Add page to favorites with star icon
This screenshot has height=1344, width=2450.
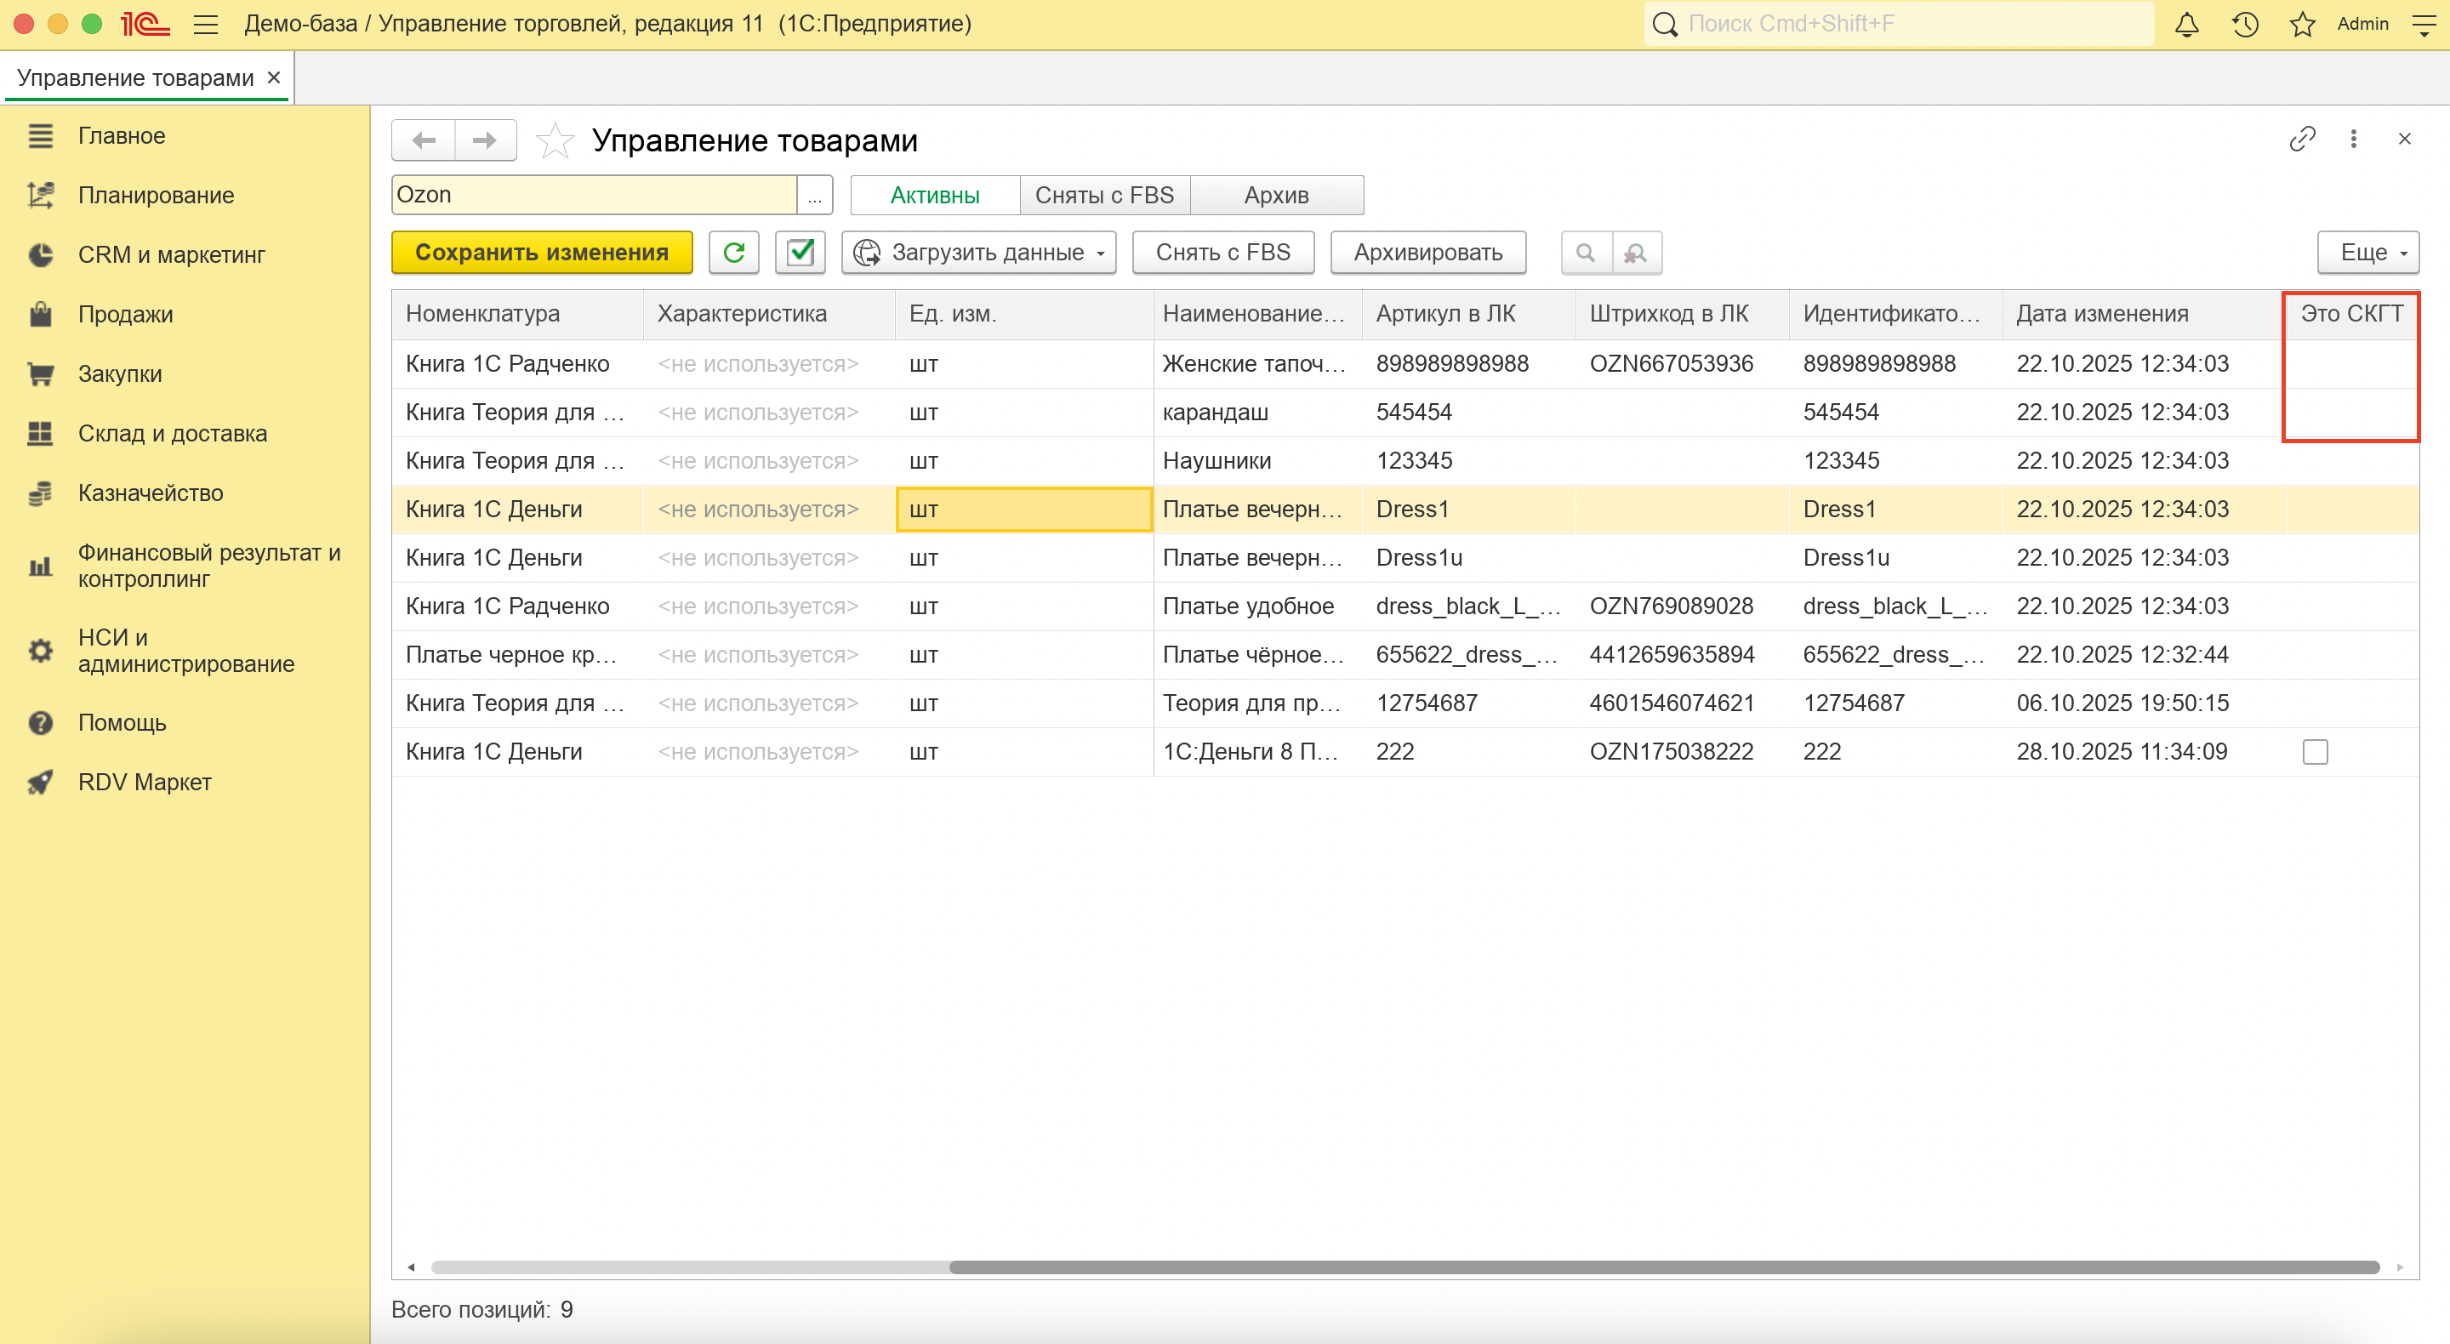pyautogui.click(x=555, y=140)
